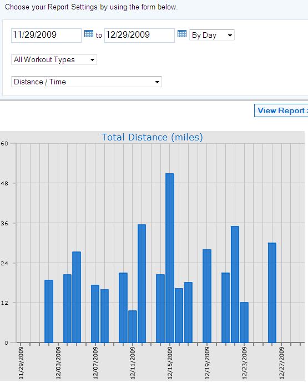
Task: Click the Total Distance (miles) chart title
Action: [x=152, y=137]
